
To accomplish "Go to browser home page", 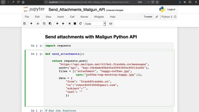I will pos(23,2).
